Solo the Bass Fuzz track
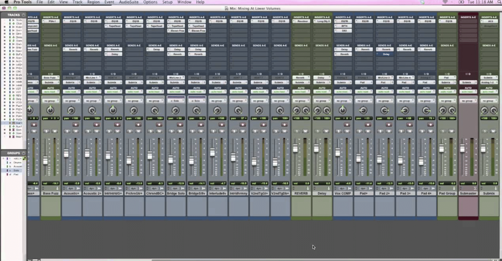This screenshot has height=261, width=502. [46, 131]
